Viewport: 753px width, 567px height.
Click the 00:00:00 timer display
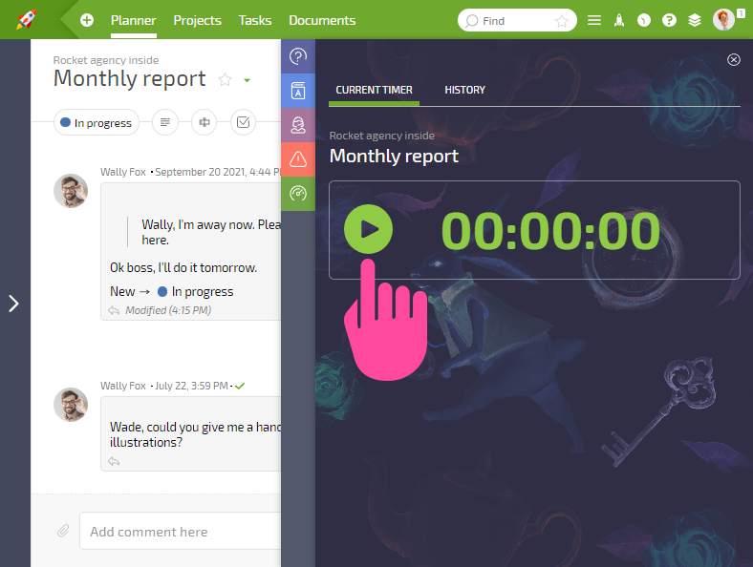[550, 231]
